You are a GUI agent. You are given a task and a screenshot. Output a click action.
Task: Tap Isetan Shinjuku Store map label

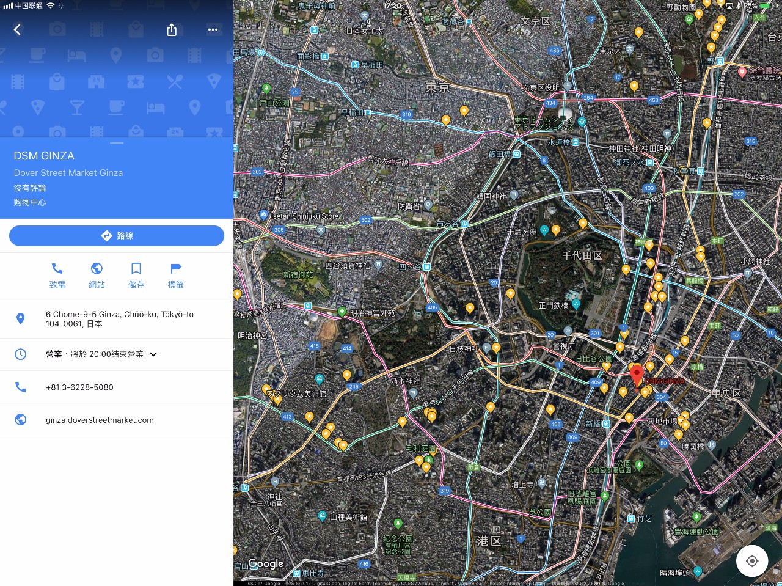point(304,216)
